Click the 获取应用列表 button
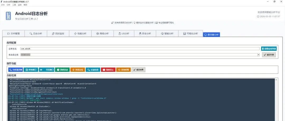 269,49
